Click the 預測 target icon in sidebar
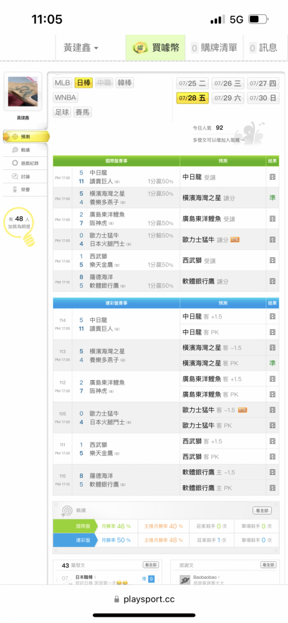Viewport: 288px width, 623px height. tap(15, 136)
